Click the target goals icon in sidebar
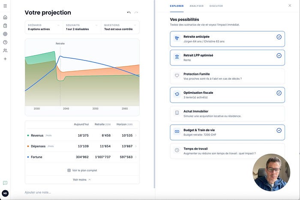This screenshot has height=200, width=300. 5,34
